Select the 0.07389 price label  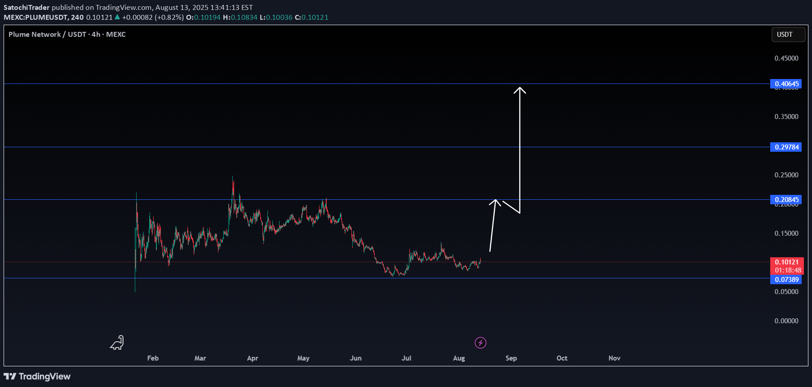tap(786, 280)
